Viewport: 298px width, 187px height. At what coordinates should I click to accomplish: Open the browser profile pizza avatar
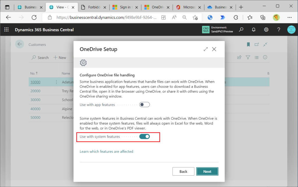pyautogui.click(x=276, y=17)
